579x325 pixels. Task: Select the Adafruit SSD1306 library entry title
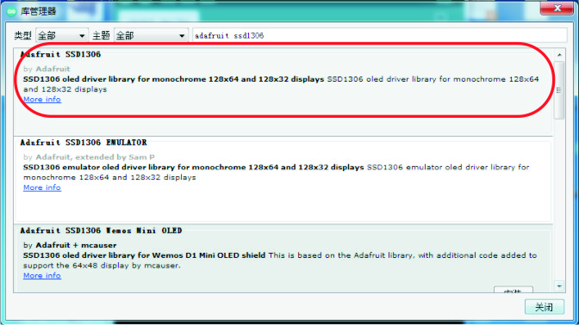[x=60, y=54]
